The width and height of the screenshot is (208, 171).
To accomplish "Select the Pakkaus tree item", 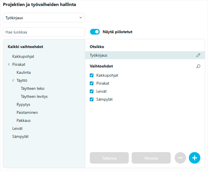I will click(x=23, y=120).
